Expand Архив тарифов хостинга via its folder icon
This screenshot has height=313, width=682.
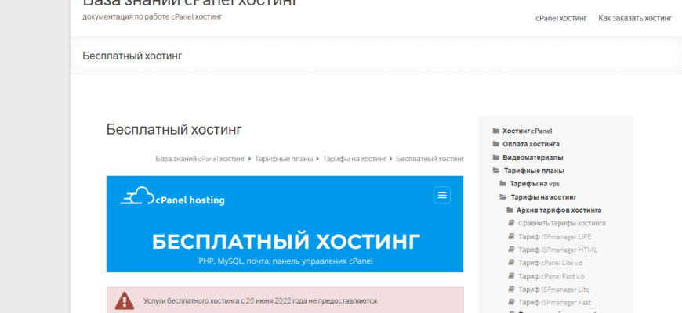[510, 210]
